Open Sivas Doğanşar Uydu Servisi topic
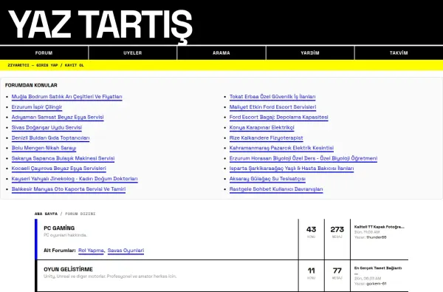Image resolution: width=443 pixels, height=292 pixels. coord(47,128)
